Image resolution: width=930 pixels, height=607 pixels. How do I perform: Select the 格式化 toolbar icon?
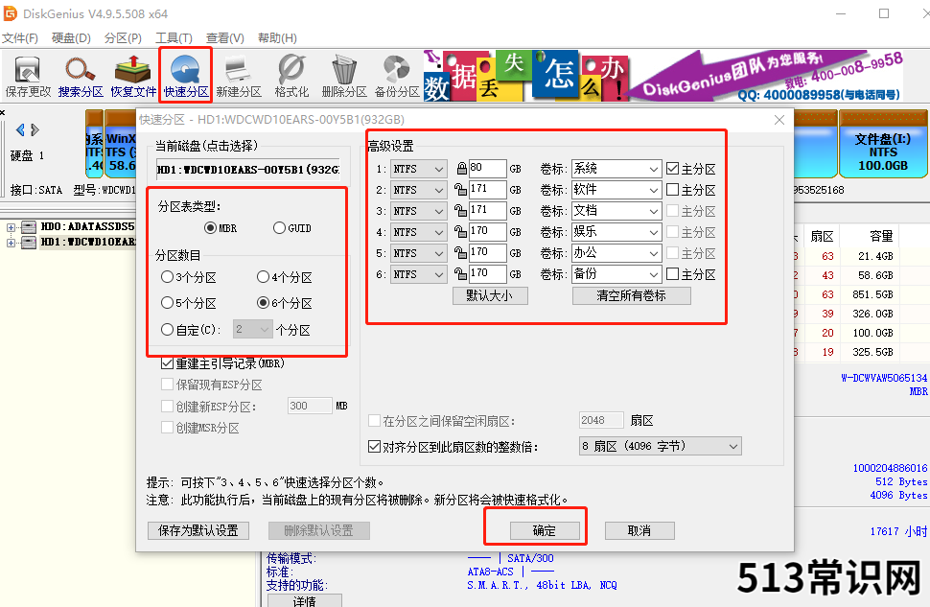click(291, 77)
